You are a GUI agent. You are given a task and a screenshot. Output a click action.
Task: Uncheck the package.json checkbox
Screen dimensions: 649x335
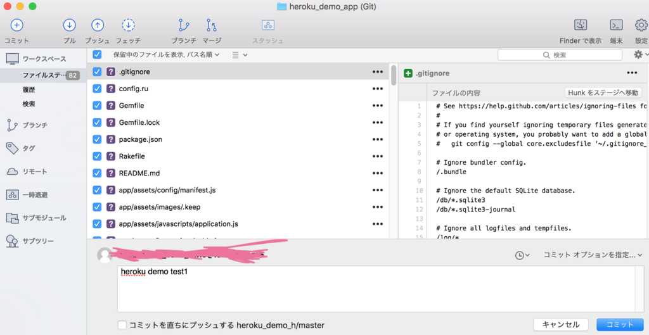97,139
